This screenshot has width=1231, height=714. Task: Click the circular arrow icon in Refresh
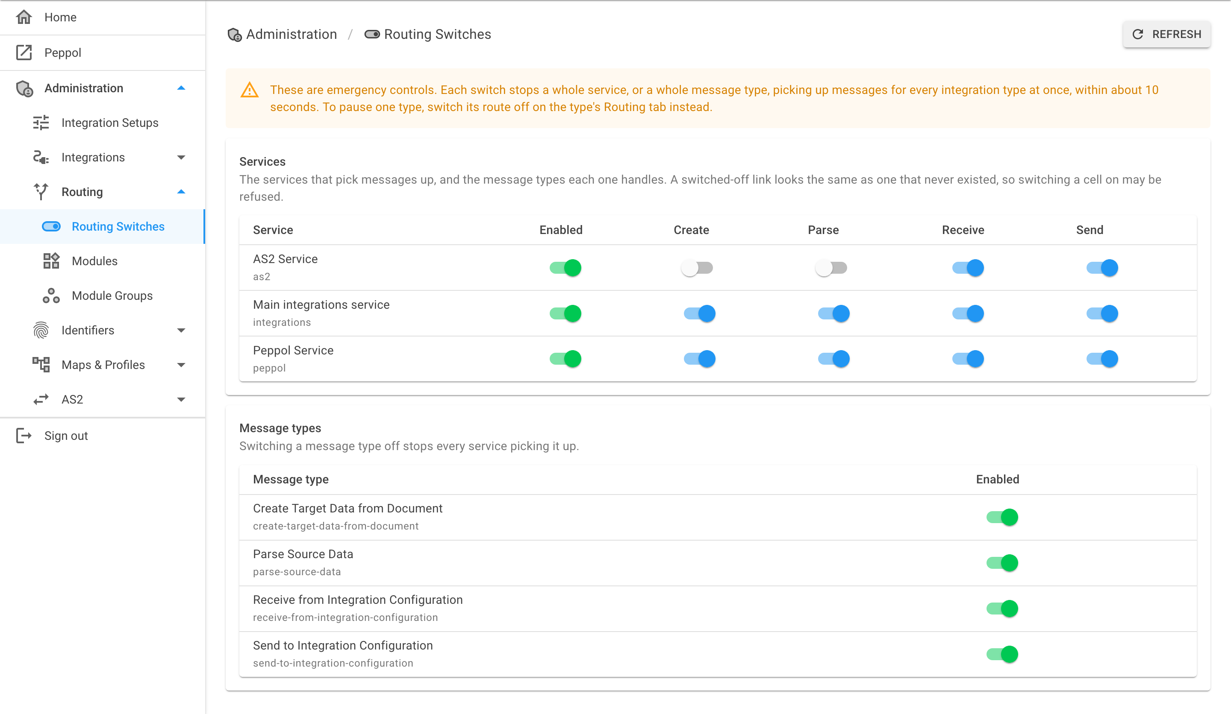(x=1138, y=34)
